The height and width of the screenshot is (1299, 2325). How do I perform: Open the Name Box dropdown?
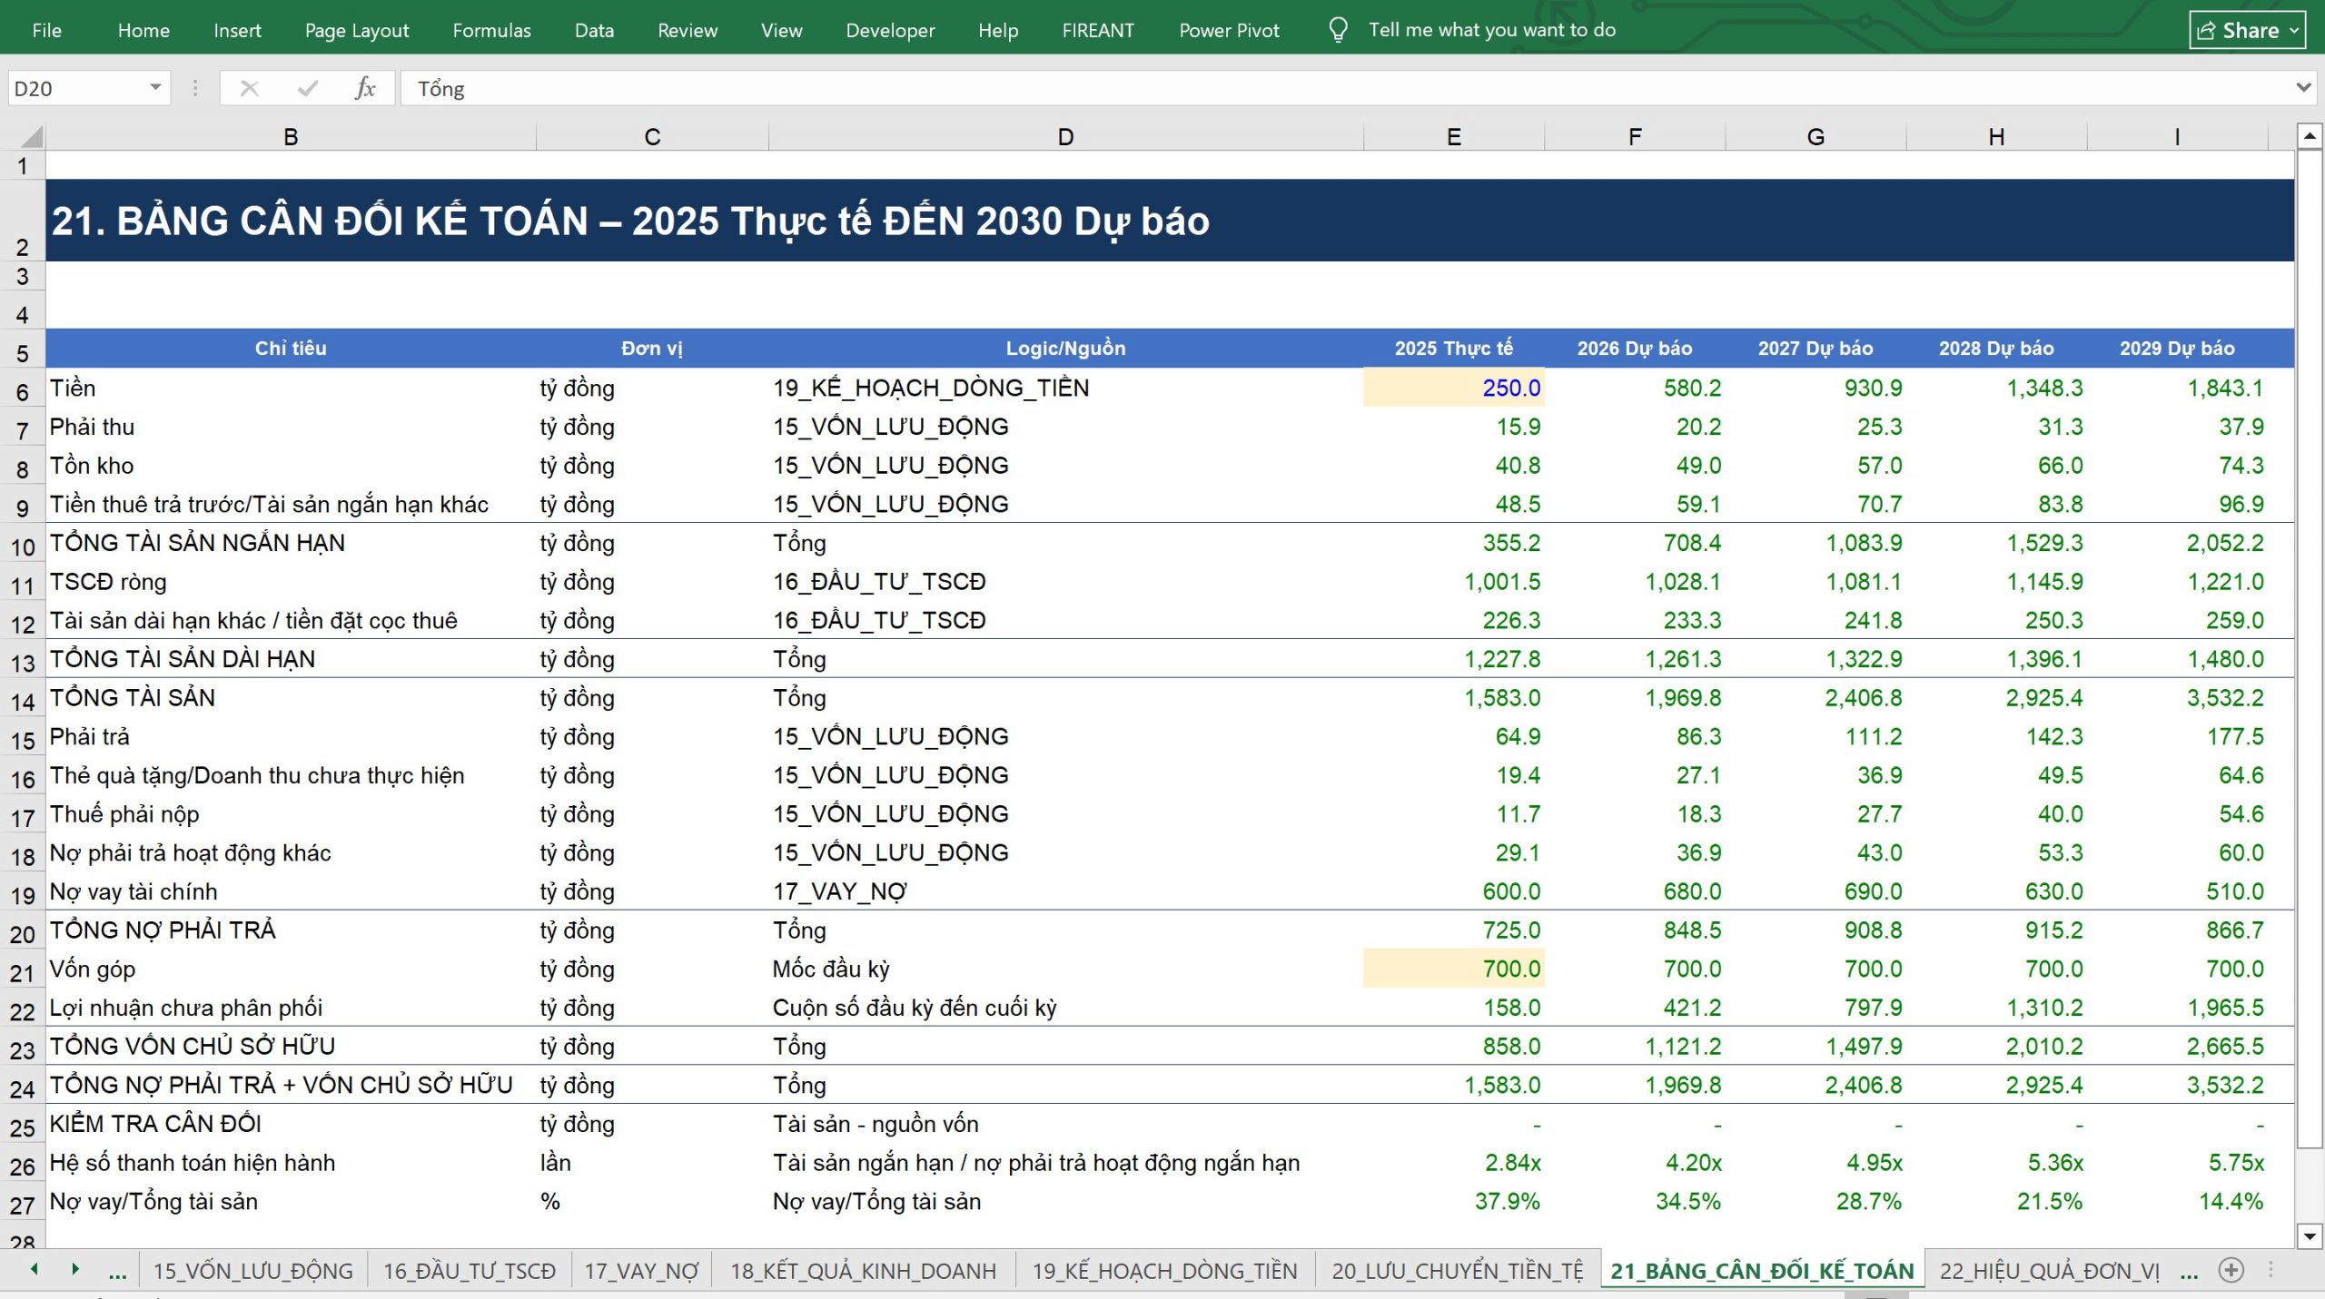pyautogui.click(x=155, y=88)
